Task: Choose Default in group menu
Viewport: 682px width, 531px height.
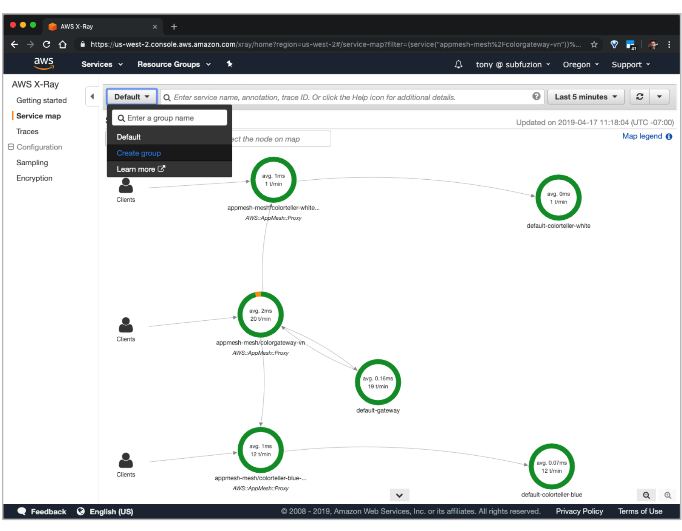Action: tap(169, 137)
